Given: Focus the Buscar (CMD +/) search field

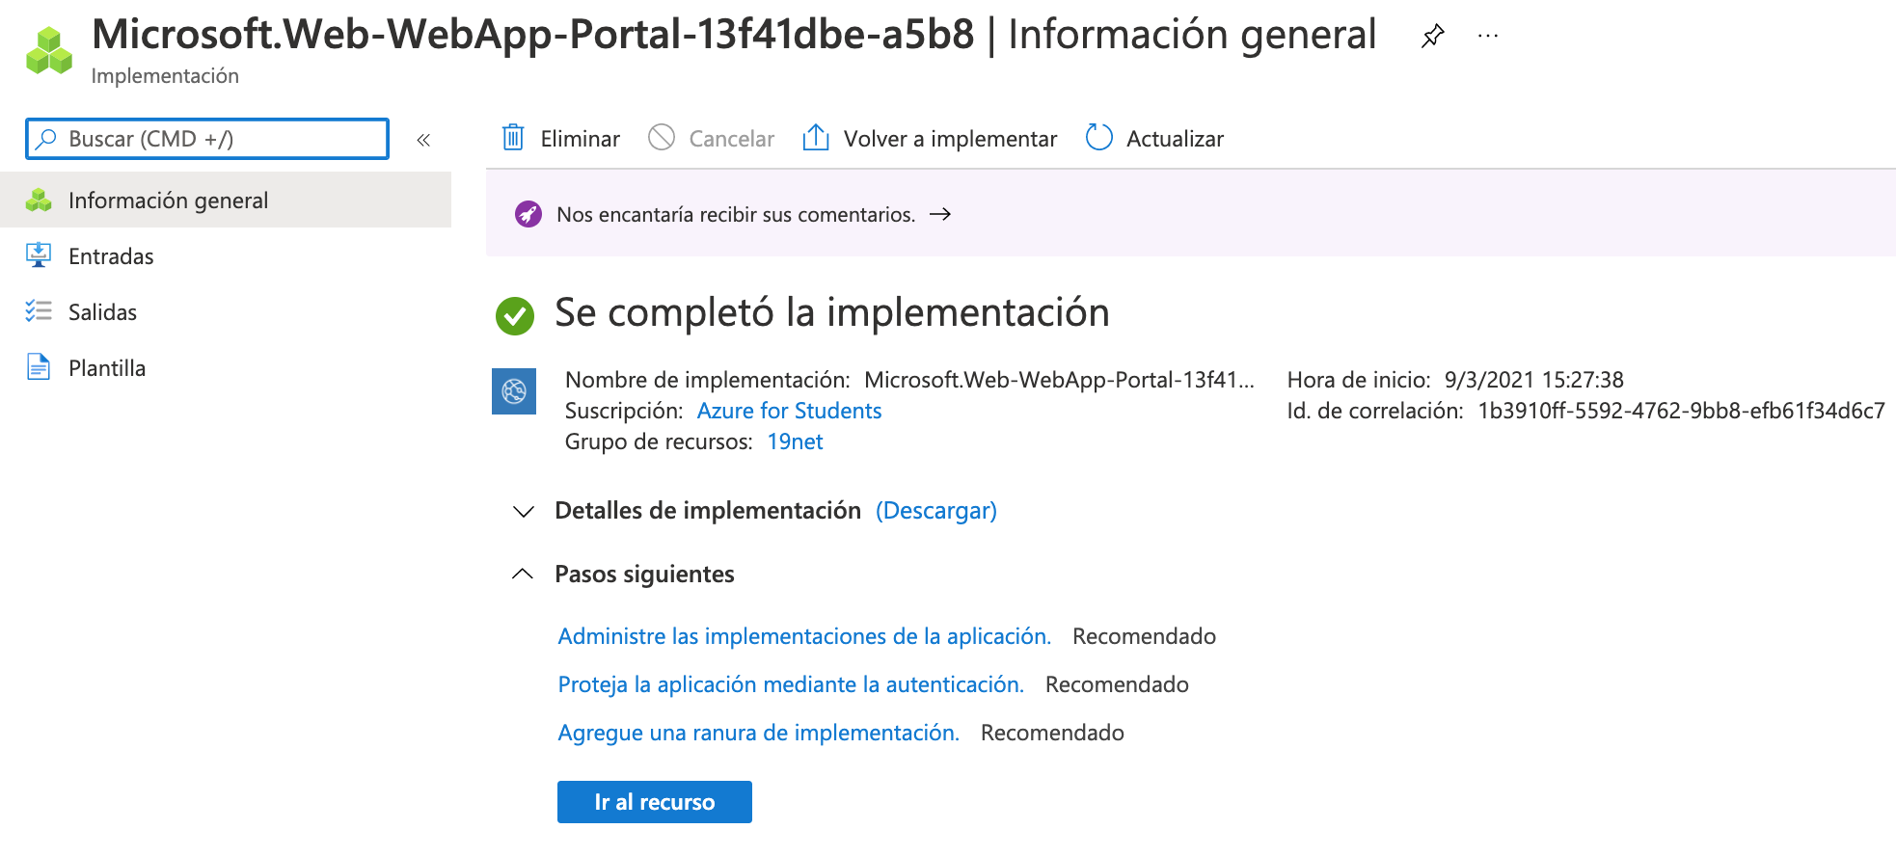Looking at the screenshot, I should pos(207,139).
